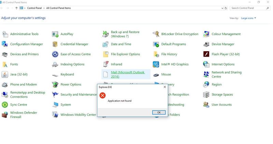Viewport: 273px width, 144px height.
Task: Open the Mouse icon
Action: [156, 75]
